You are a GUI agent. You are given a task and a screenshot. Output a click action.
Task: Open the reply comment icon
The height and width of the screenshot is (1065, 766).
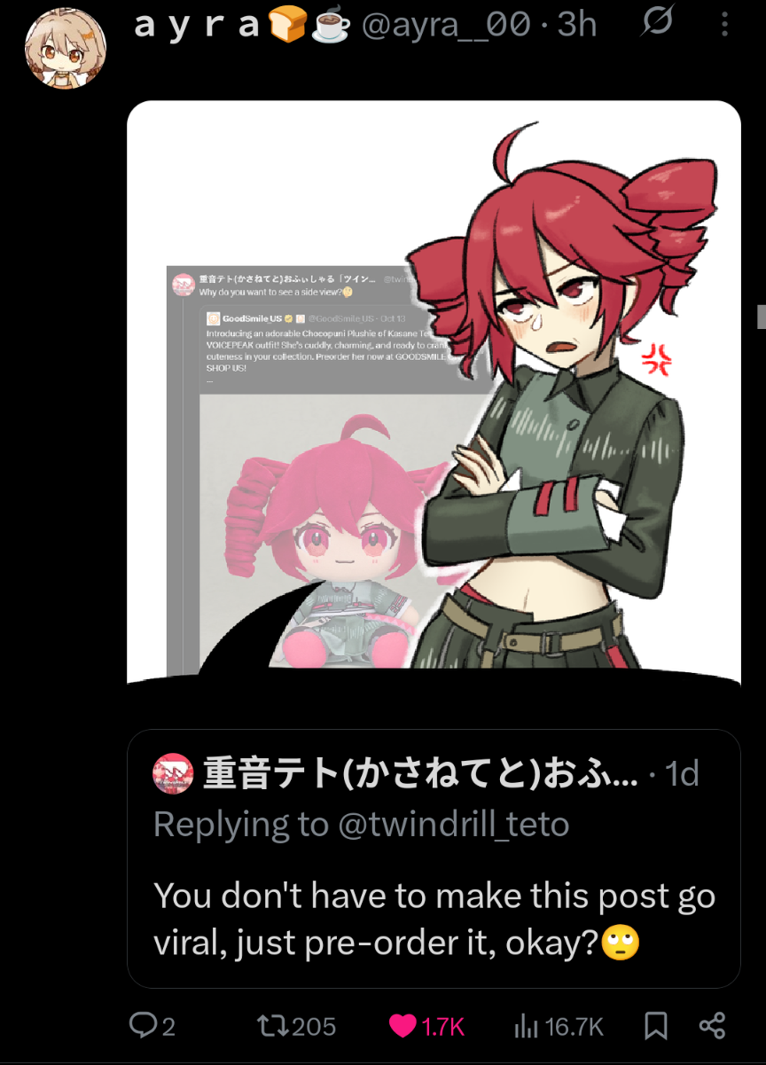click(142, 1026)
